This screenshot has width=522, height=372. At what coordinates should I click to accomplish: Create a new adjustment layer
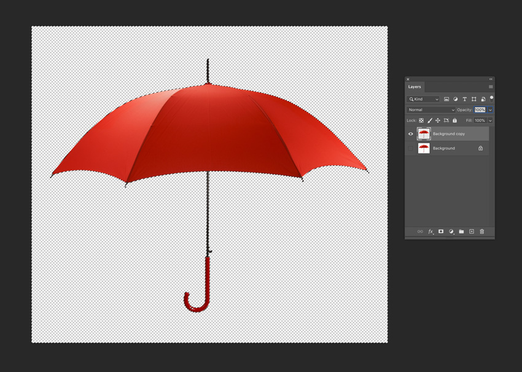click(x=451, y=232)
